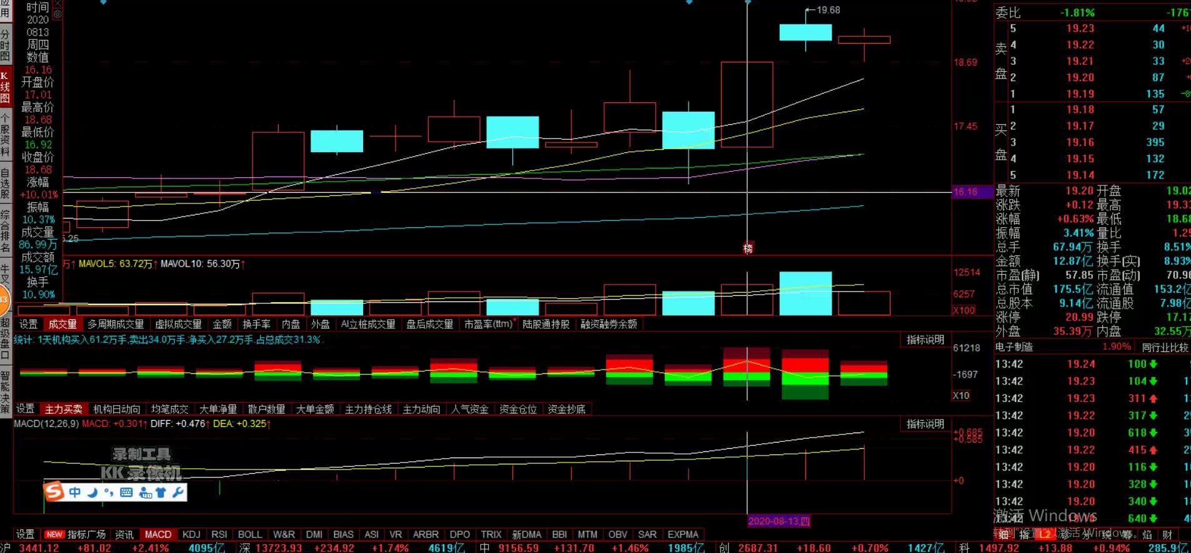This screenshot has height=553, width=1191.
Task: Select the 换手率 tab
Action: pyautogui.click(x=256, y=324)
